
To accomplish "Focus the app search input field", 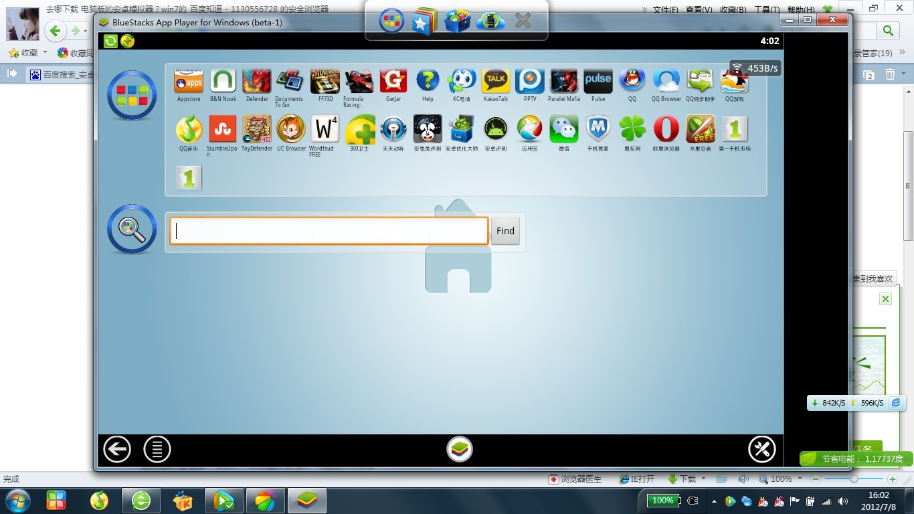I will point(329,231).
